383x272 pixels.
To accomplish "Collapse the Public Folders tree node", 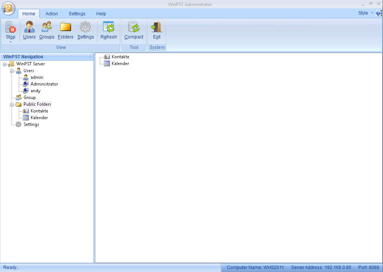I will pos(12,104).
